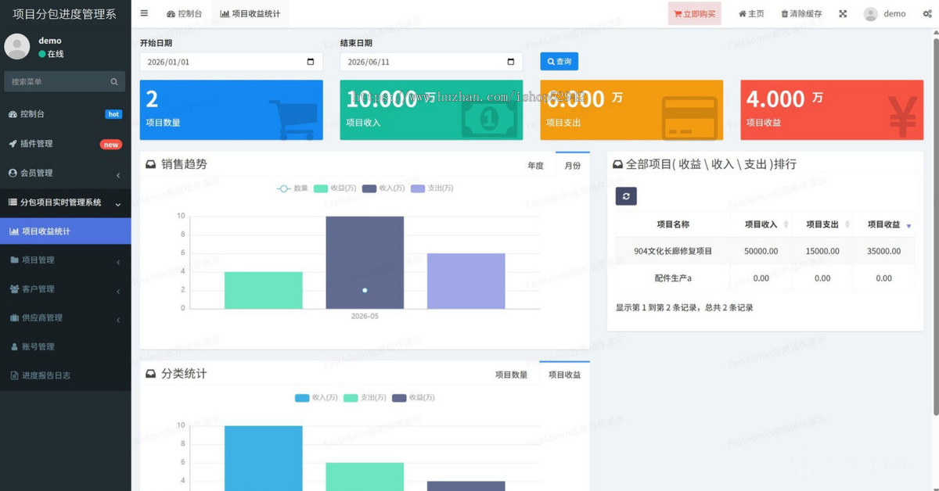Viewport: 939px width, 491px height.
Task: Focus the 搜索菜单 search field
Action: click(x=57, y=81)
